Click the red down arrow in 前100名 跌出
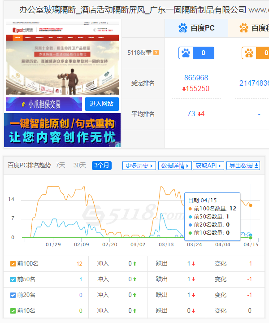The height and width of the screenshot is (323, 269). 194,264
